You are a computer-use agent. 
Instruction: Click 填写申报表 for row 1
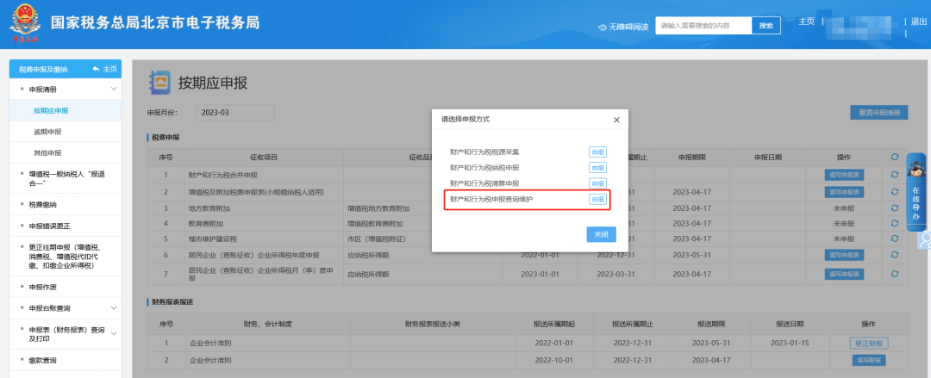[843, 175]
